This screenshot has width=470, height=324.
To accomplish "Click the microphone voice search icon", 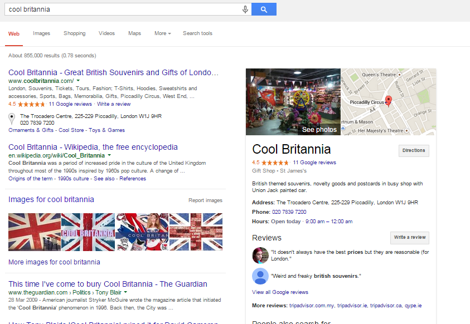I will pos(245,9).
